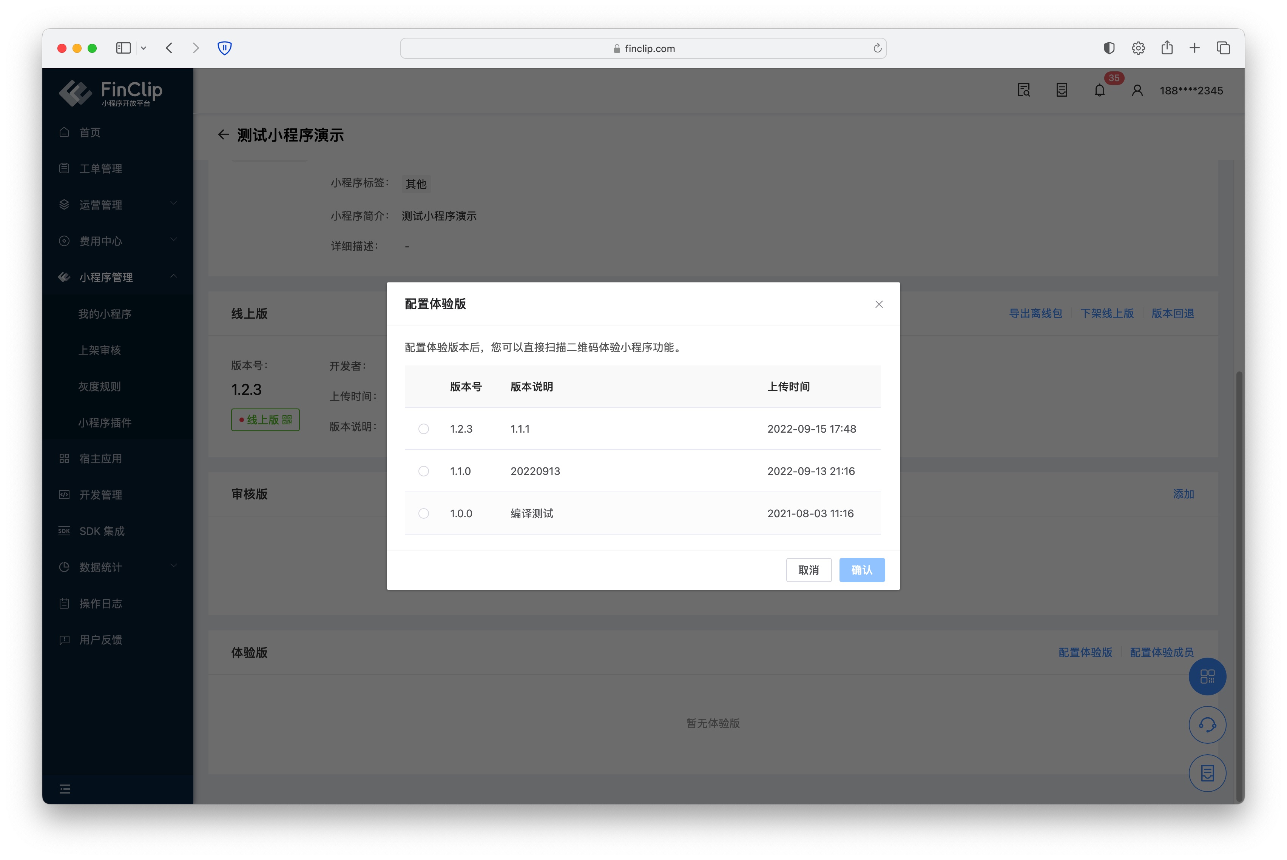Click the search document icon in header
The height and width of the screenshot is (860, 1287).
pos(1024,91)
